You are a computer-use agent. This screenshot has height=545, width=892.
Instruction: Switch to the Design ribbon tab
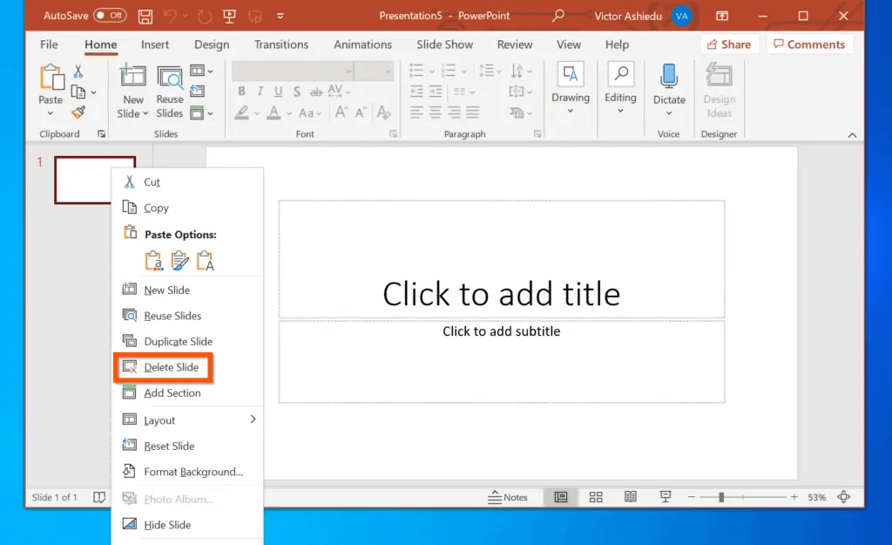point(212,44)
